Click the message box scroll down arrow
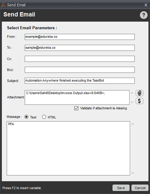Viewport: 150px width, 194px height. coord(133,173)
